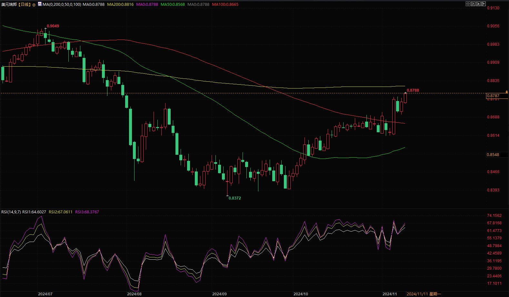Click the 0.8548 highlighted price tag on axis
The image size is (509, 297).
pos(497,155)
